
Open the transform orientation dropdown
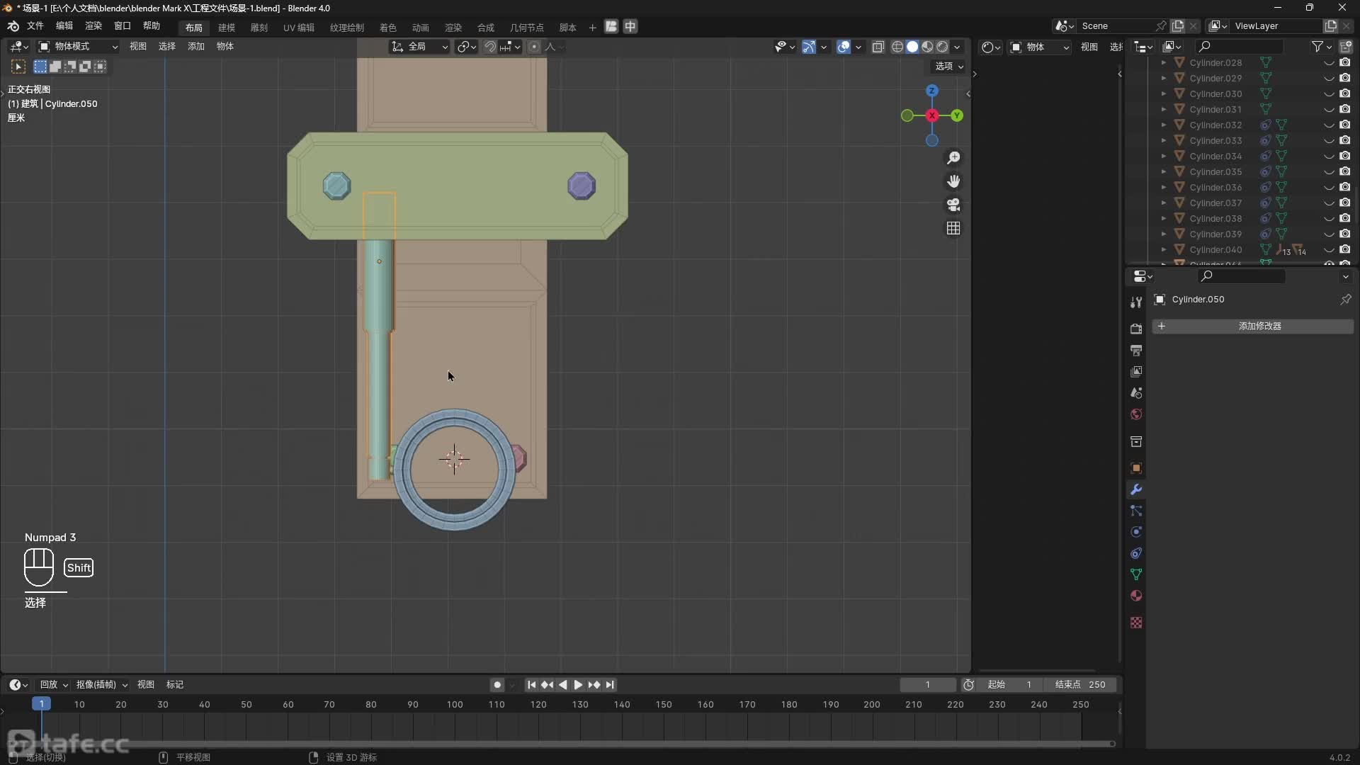[420, 47]
